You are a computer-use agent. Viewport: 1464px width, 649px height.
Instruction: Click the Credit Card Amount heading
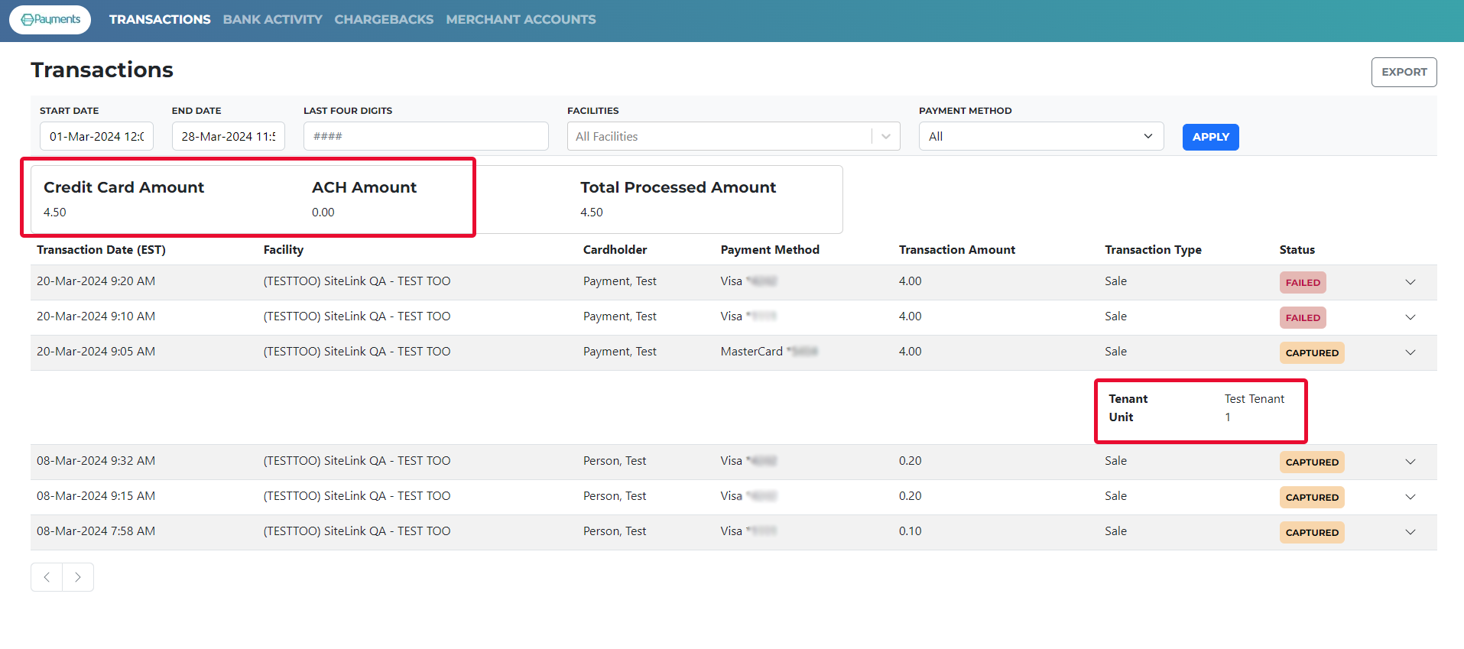pyautogui.click(x=124, y=187)
